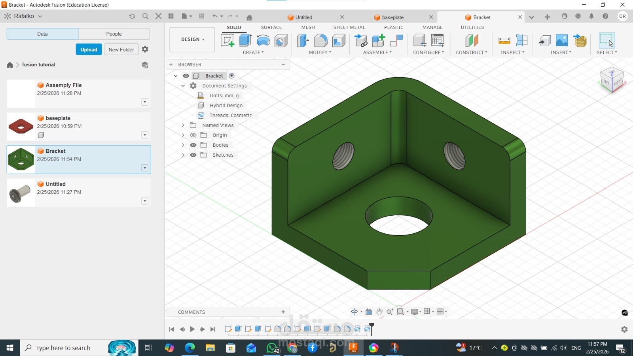
Task: Collapse the Bracket root node
Action: 176,76
